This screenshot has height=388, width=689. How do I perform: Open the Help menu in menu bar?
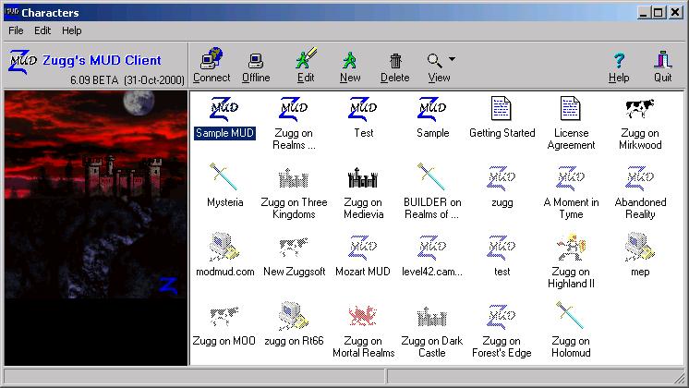(72, 30)
